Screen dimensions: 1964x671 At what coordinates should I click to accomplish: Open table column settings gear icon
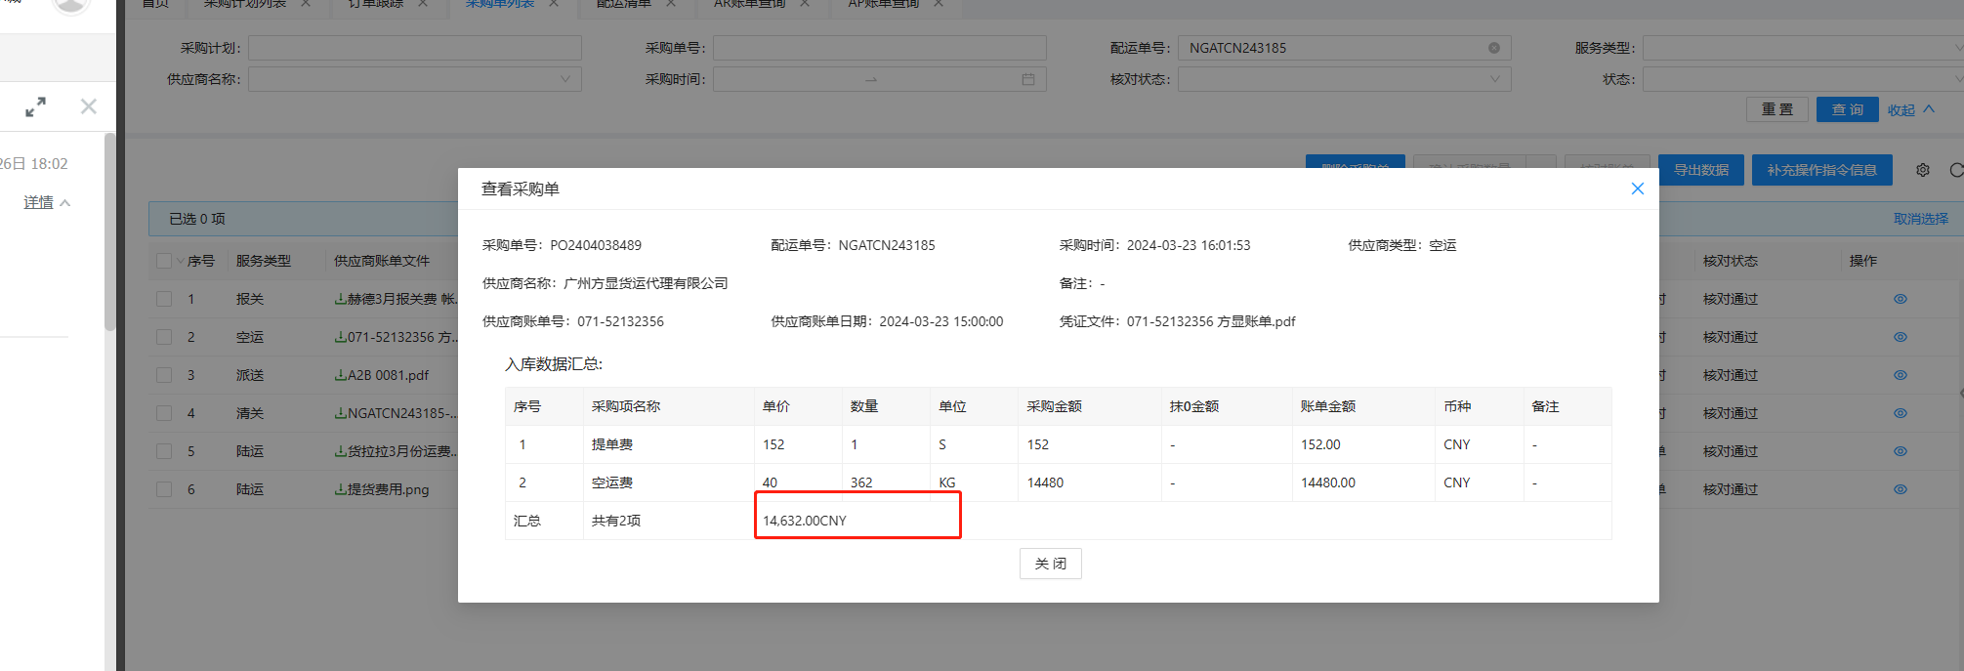point(1922,170)
